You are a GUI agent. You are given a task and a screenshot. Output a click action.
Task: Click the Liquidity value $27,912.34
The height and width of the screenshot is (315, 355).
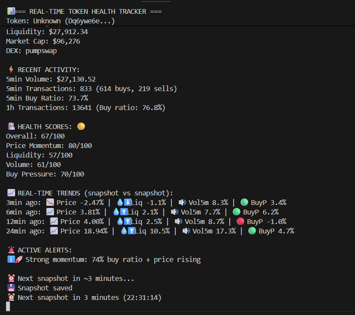coord(68,31)
